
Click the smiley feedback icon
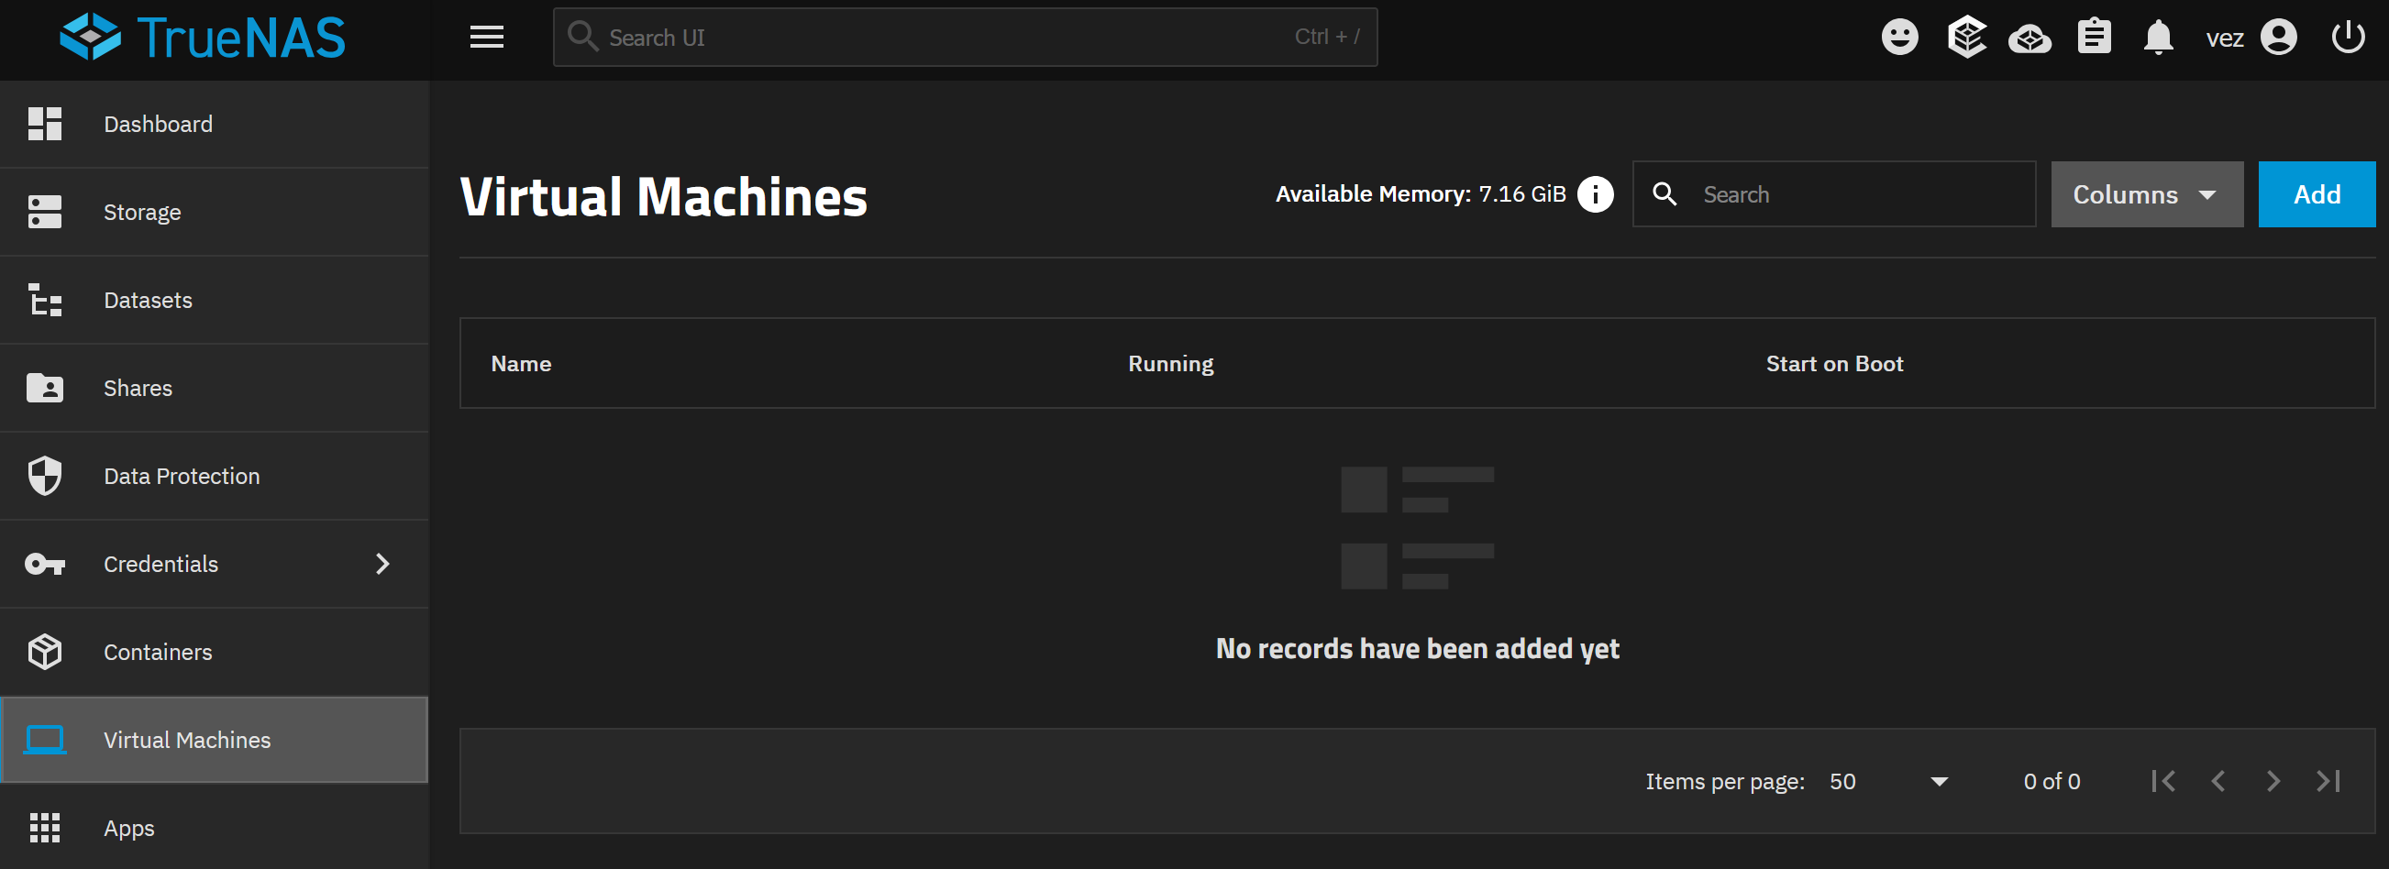pos(1898,38)
